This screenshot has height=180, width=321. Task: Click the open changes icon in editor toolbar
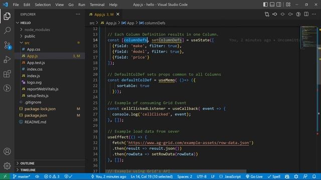267,14
